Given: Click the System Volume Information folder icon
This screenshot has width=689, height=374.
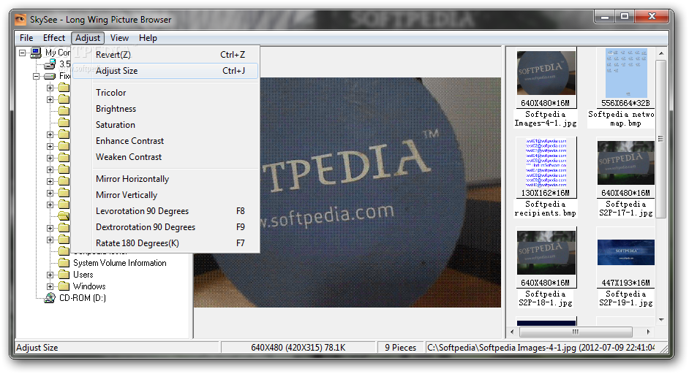Looking at the screenshot, I should (64, 263).
